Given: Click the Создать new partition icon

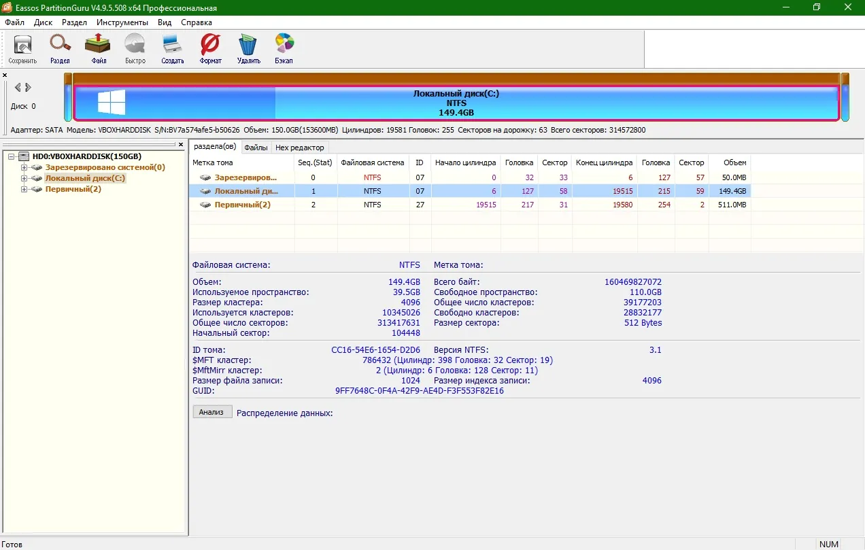Looking at the screenshot, I should click(x=173, y=49).
